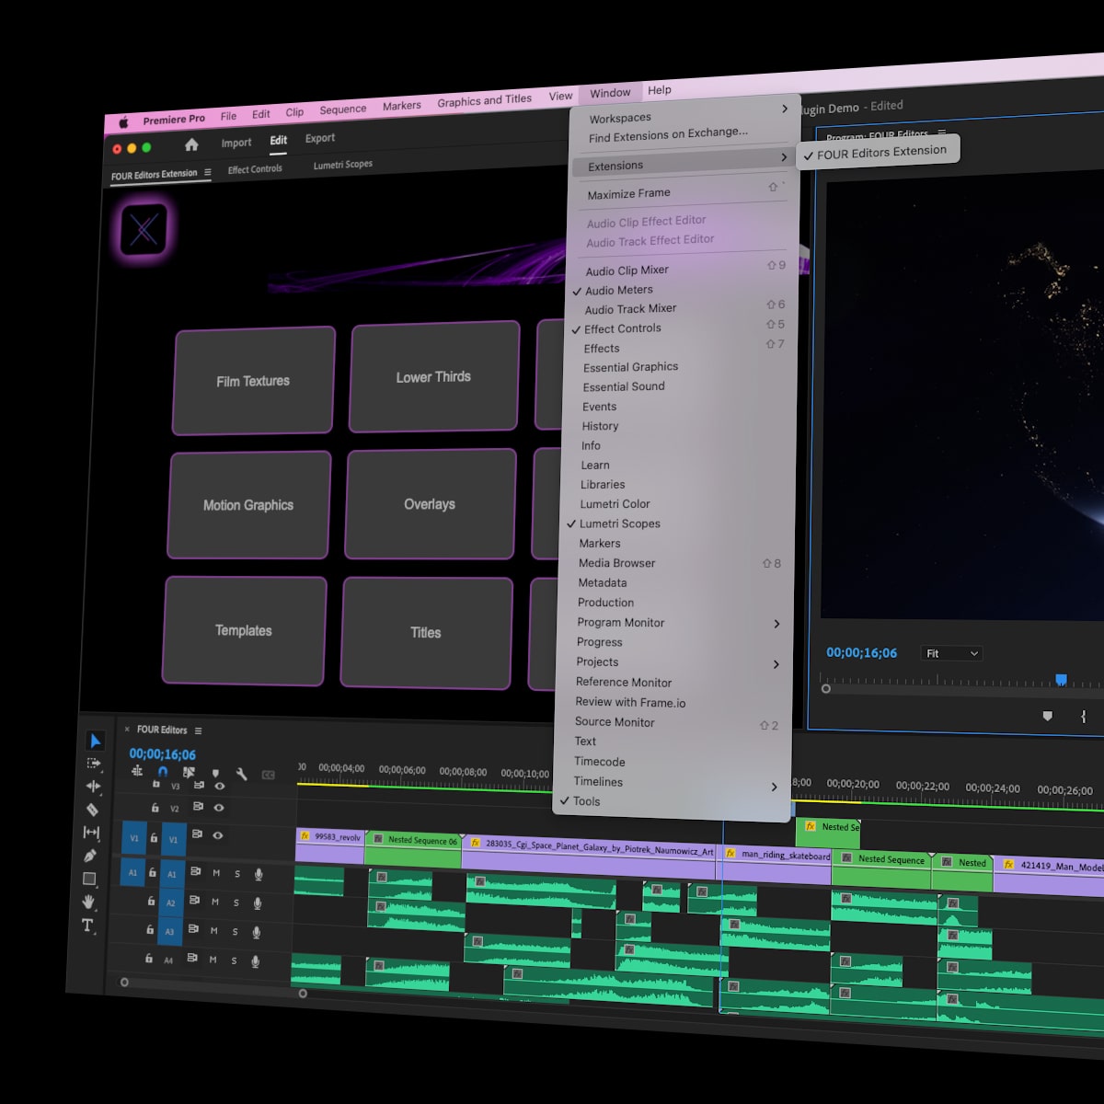The height and width of the screenshot is (1104, 1104).
Task: Toggle lock on track V1
Action: (x=154, y=838)
